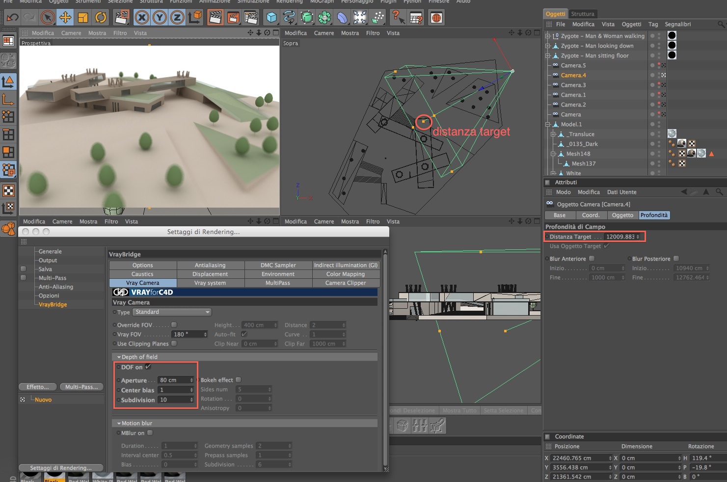Toggle the Multi-Pass checkbox in the render settings list
727x482 pixels.
coord(23,278)
